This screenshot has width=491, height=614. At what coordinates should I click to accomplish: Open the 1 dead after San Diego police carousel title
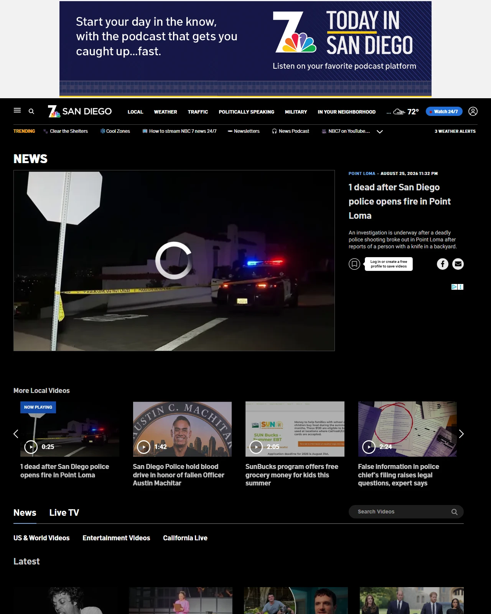point(64,471)
